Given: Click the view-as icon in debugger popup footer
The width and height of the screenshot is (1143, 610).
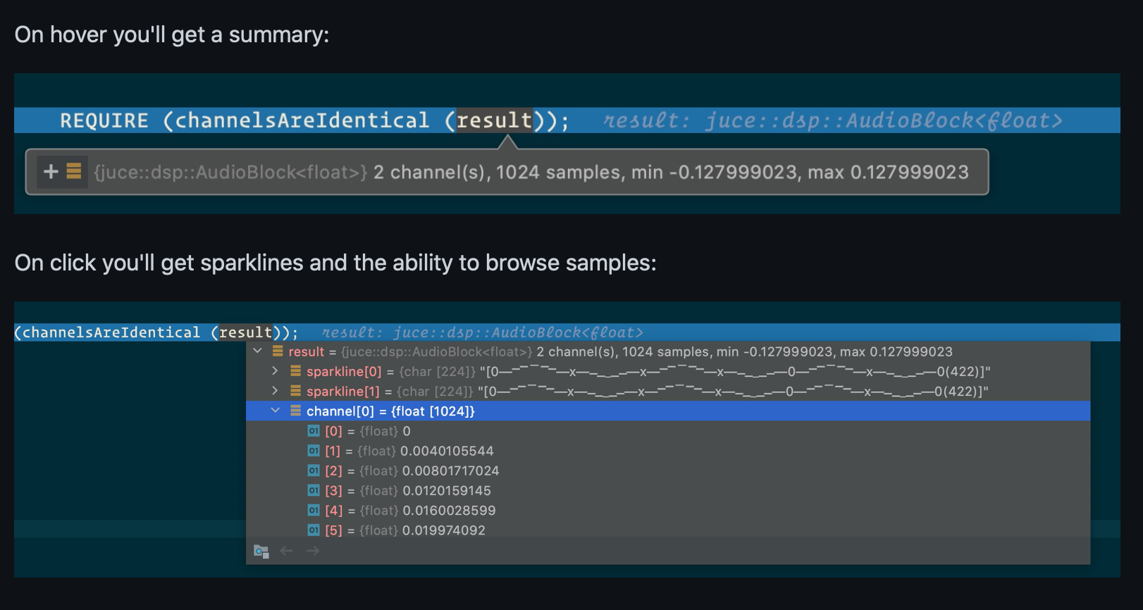Looking at the screenshot, I should [261, 551].
